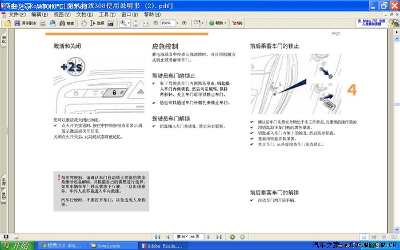Click vertical scrollbar up arrow

pyautogui.click(x=397, y=39)
